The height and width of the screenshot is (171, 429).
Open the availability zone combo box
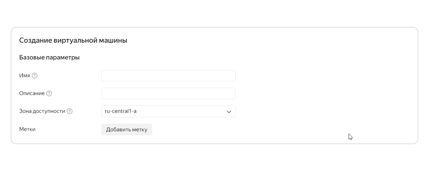point(168,112)
